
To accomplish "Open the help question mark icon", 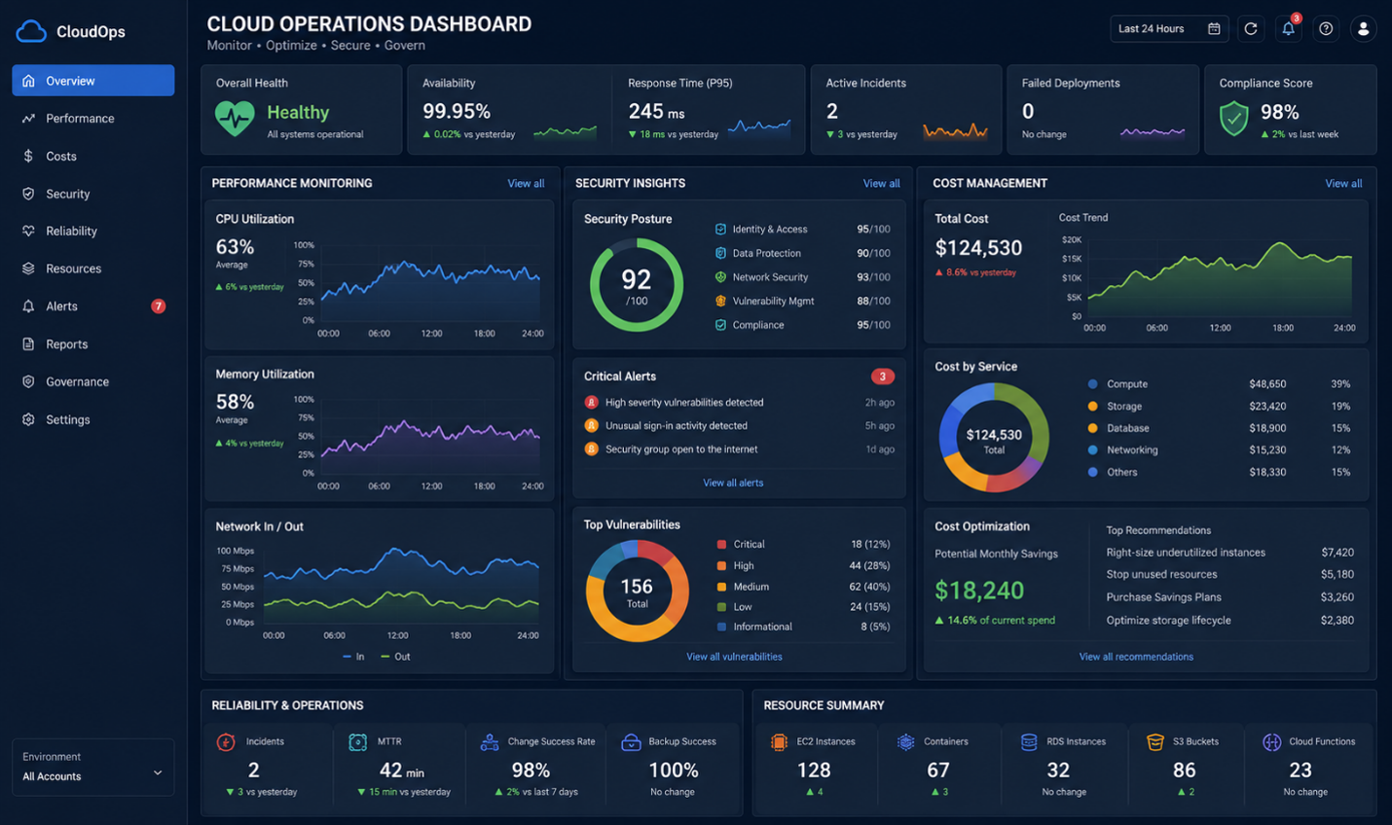I will point(1326,29).
